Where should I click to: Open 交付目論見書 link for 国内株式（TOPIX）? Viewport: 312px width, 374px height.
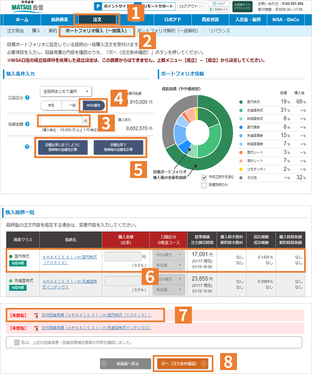coord(97,315)
